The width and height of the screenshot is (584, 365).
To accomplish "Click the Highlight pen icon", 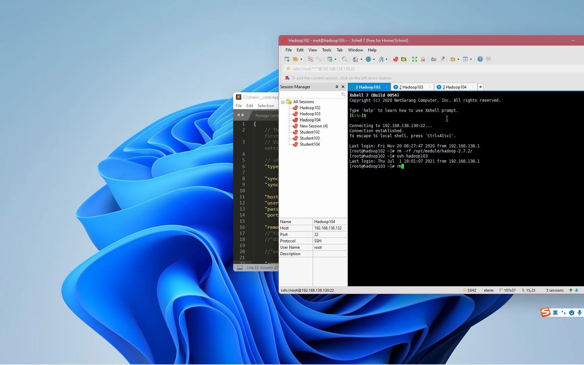I will (442, 59).
